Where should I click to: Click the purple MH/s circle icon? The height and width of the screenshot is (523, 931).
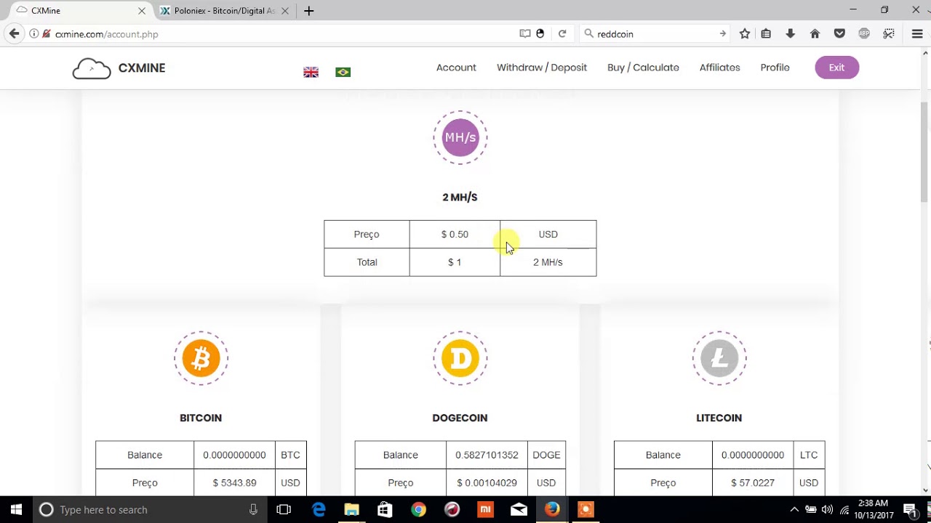[460, 137]
